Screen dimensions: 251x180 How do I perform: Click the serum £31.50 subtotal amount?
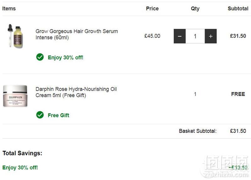(238, 36)
